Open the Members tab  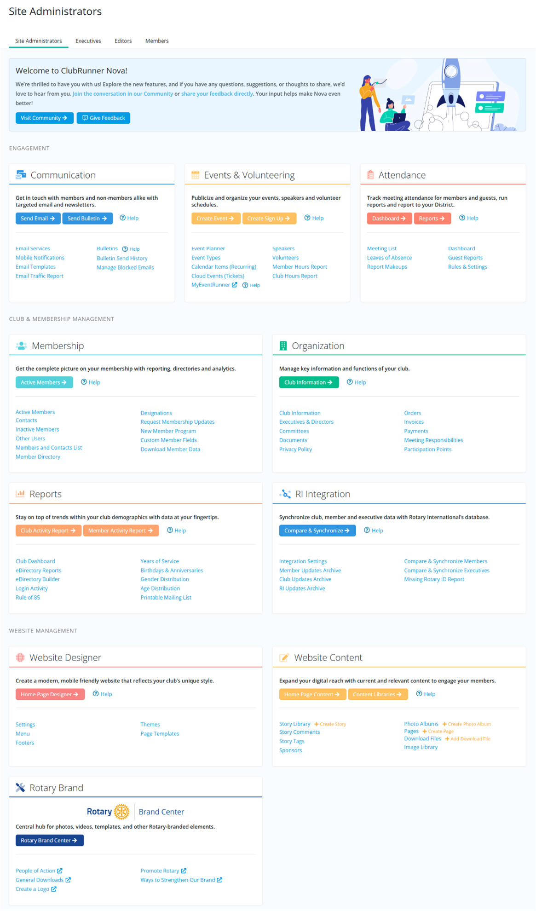[x=157, y=41]
